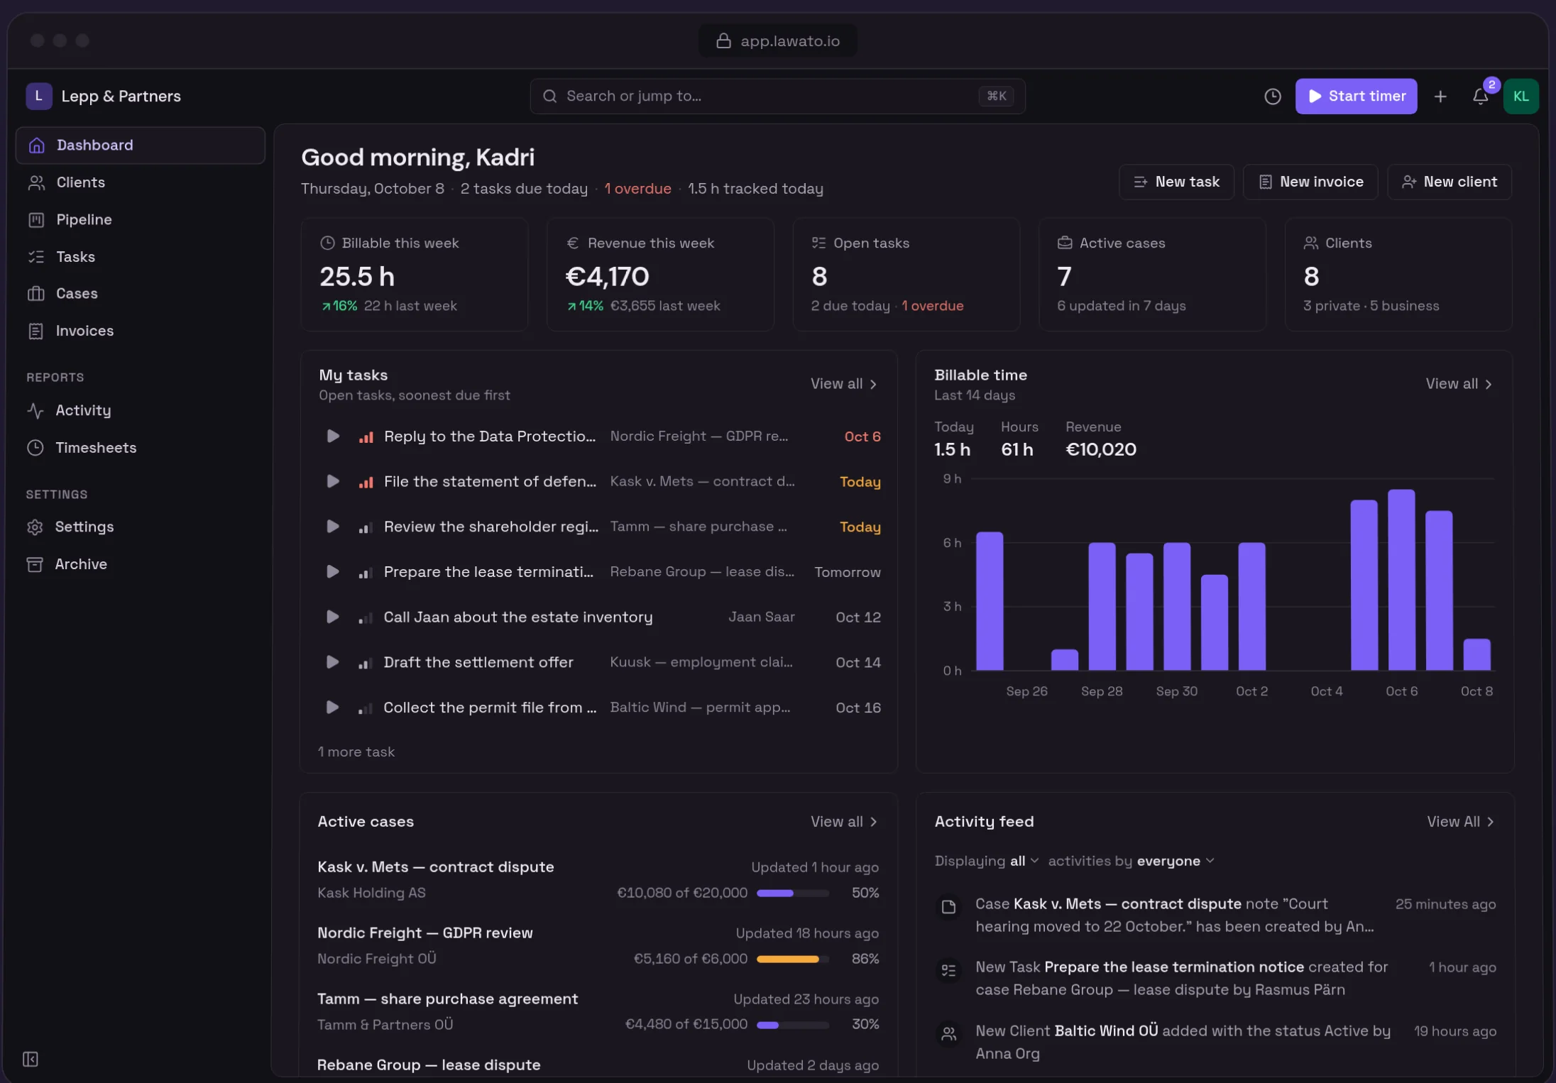Click the Kask v. Mets 50% budget progress bar
Screen dimensions: 1556x1083
793,893
